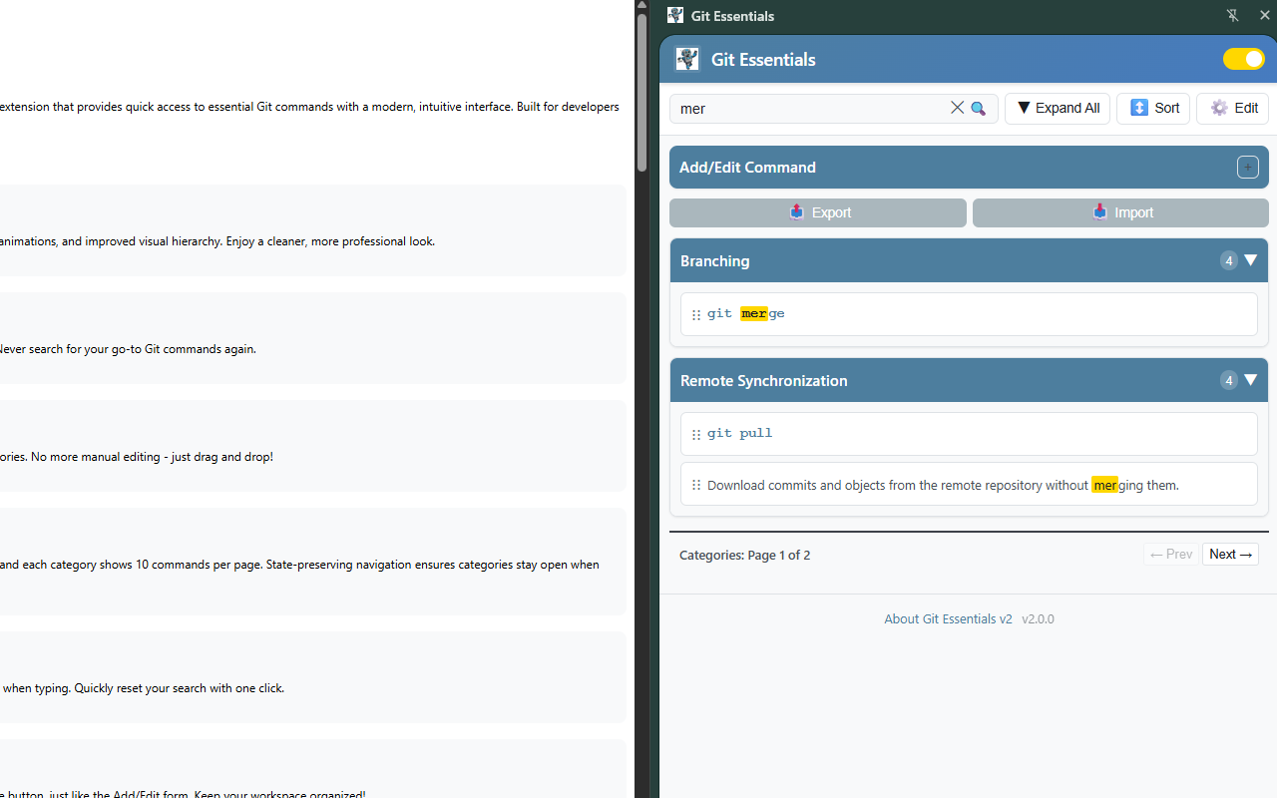Click the 'Categories: Page 1 of 2' label

point(744,555)
